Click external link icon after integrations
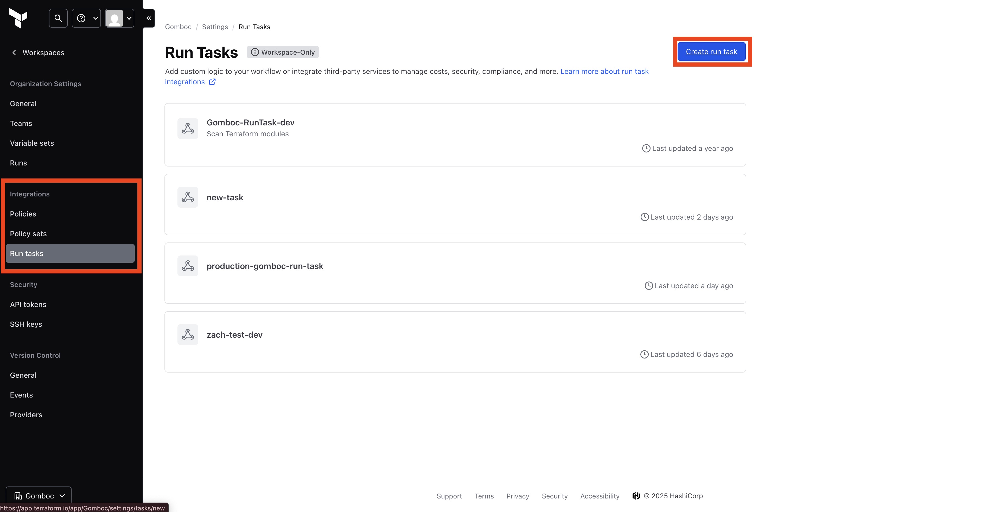 [212, 82]
